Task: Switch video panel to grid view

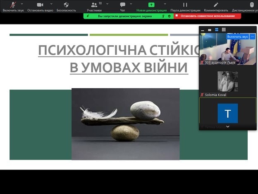Action: point(224,30)
